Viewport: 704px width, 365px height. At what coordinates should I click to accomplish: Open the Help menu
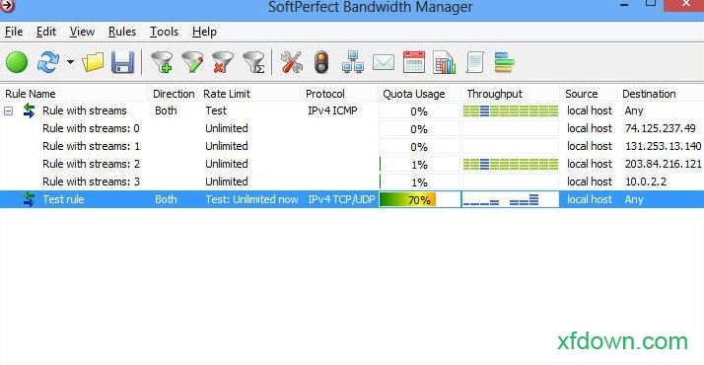[204, 32]
